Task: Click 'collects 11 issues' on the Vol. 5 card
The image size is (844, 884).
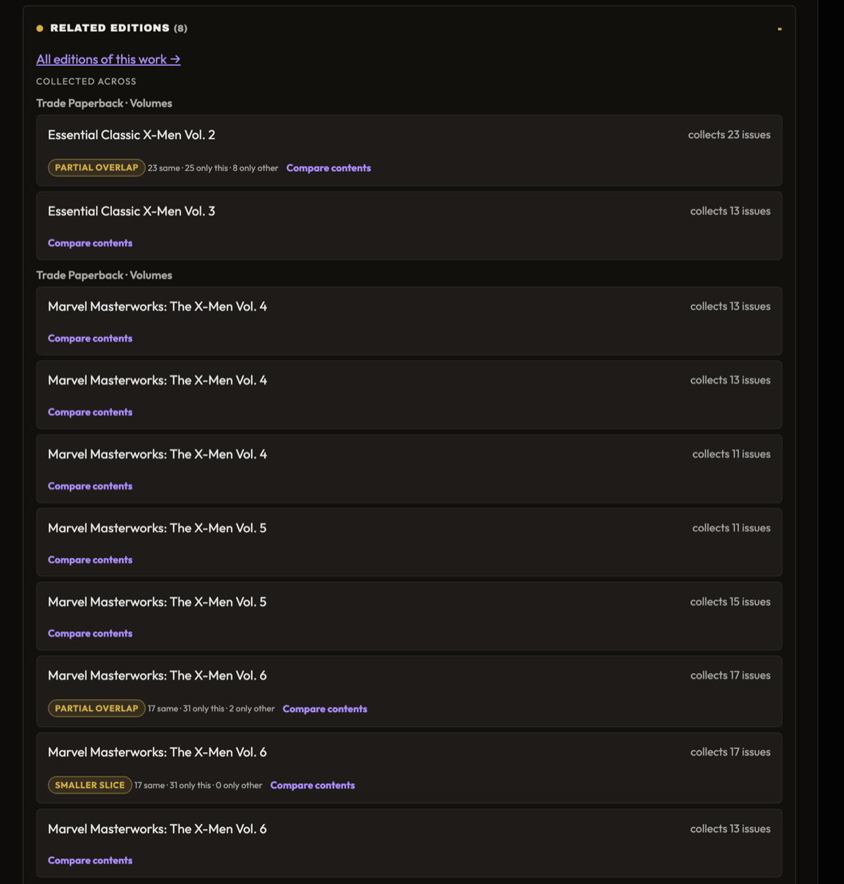Action: click(731, 528)
